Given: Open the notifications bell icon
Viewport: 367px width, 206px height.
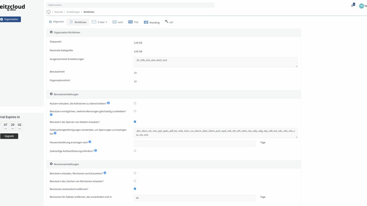Looking at the screenshot, I should (352, 5).
